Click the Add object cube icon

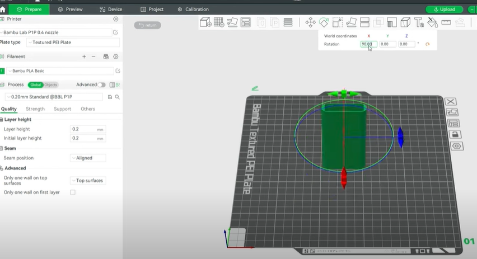205,22
